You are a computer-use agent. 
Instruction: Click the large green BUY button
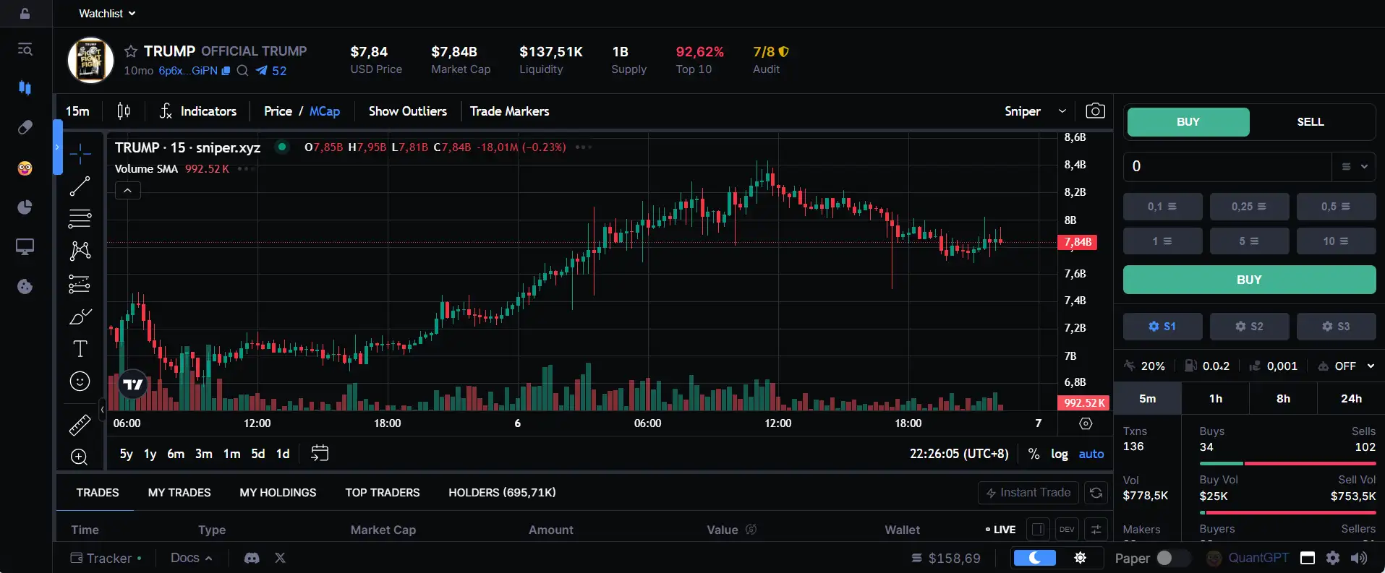pyautogui.click(x=1248, y=280)
